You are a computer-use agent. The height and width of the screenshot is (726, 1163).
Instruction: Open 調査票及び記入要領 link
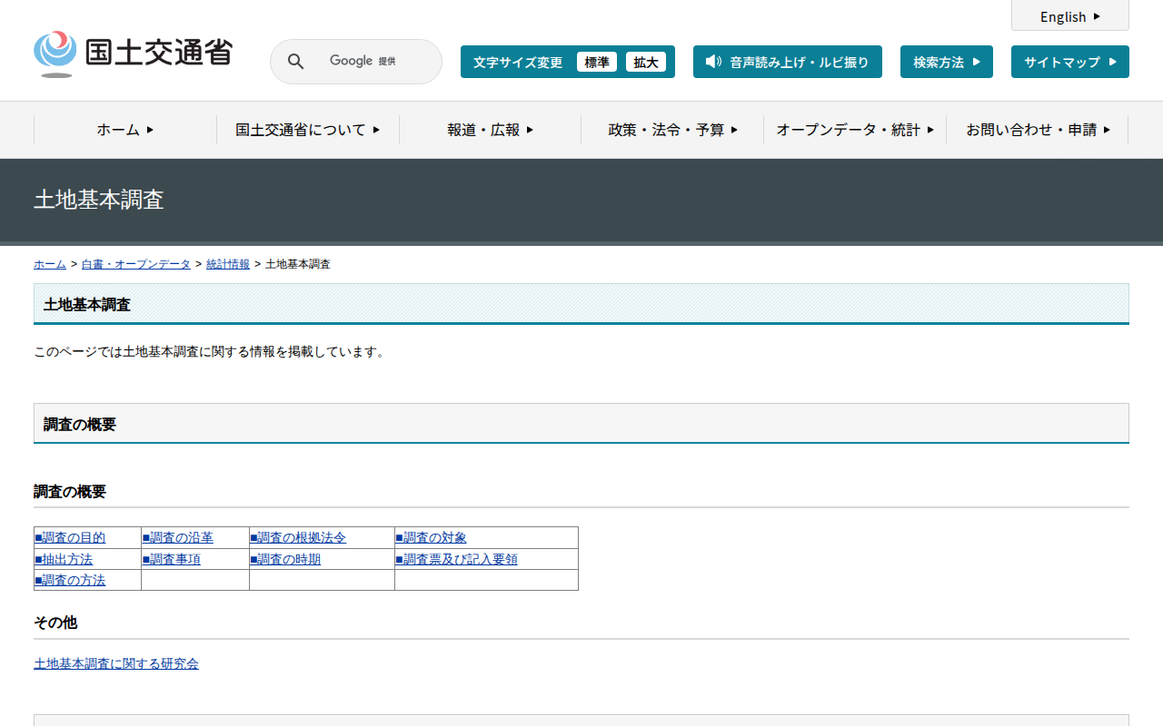pos(459,560)
